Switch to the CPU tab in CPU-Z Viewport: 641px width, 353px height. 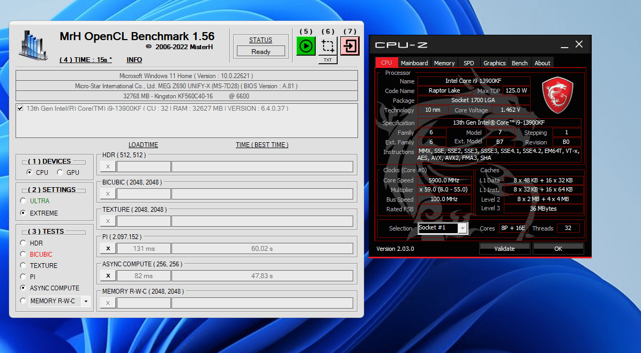[386, 63]
